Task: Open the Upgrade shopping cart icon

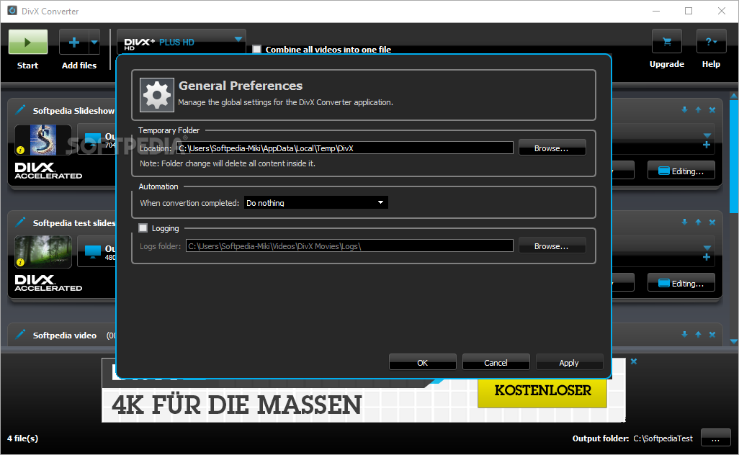Action: pos(666,42)
